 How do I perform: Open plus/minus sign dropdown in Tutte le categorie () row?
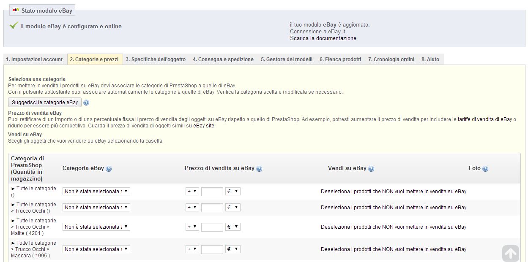pos(192,192)
